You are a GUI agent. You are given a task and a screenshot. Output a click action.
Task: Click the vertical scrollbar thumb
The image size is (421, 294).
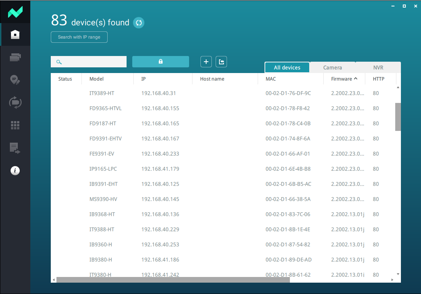pos(398,117)
